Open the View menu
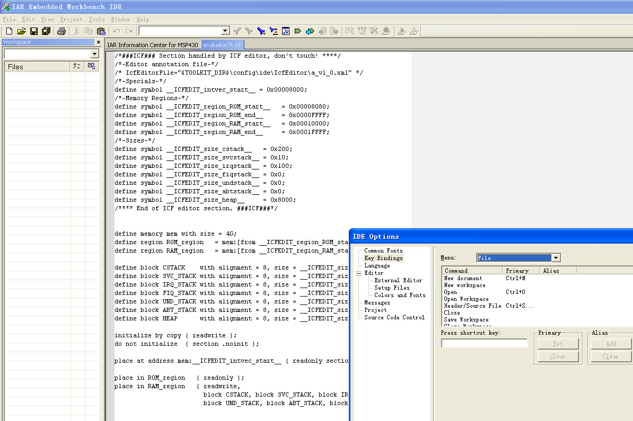Image resolution: width=633 pixels, height=421 pixels. tap(47, 20)
